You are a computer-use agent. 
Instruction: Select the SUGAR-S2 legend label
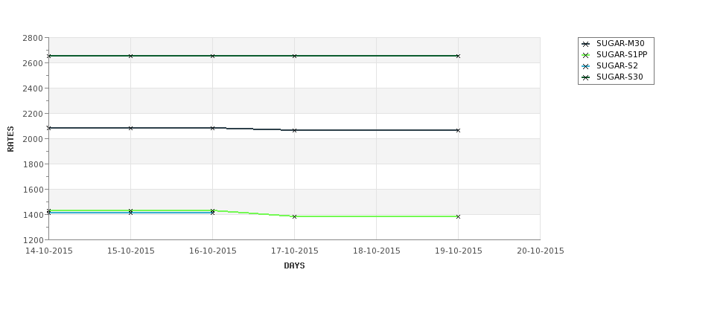coord(617,65)
